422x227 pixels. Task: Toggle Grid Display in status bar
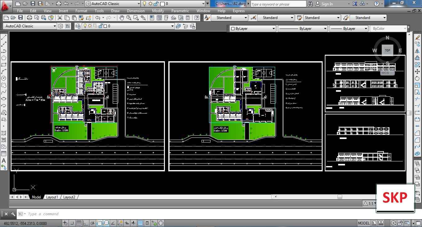point(79,223)
